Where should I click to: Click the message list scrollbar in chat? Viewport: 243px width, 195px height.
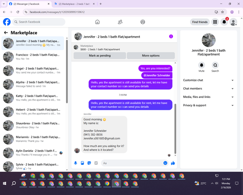175,128
